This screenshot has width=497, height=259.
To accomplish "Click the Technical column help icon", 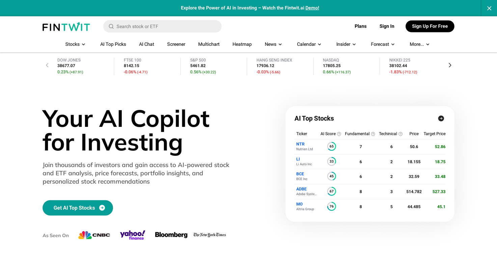I will click(x=401, y=134).
